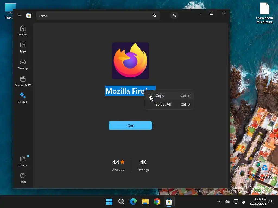Click the network display tray icon

tap(236, 201)
